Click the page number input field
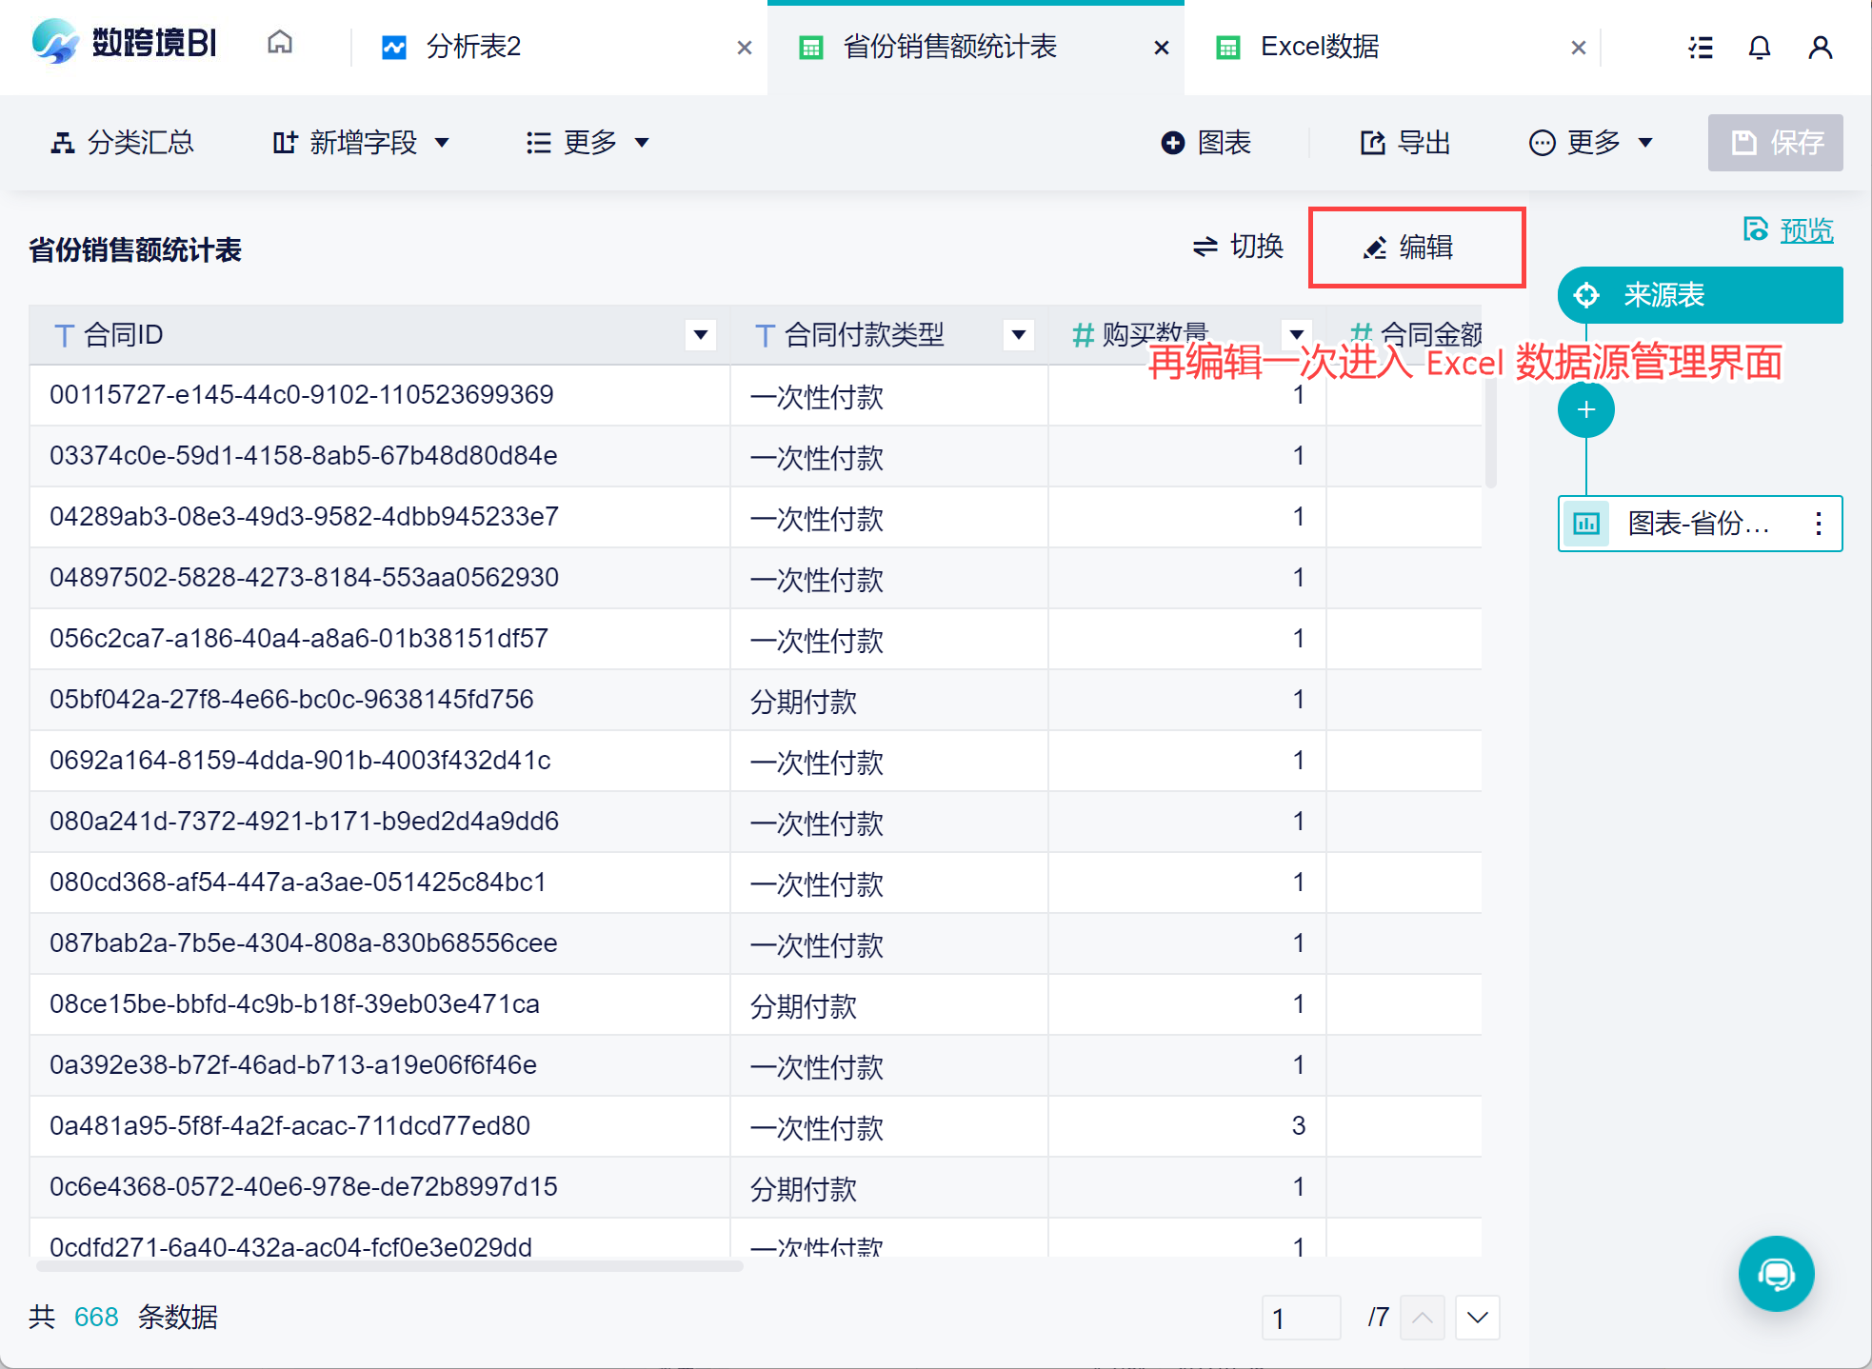Viewport: 1872px width, 1369px height. click(1300, 1318)
